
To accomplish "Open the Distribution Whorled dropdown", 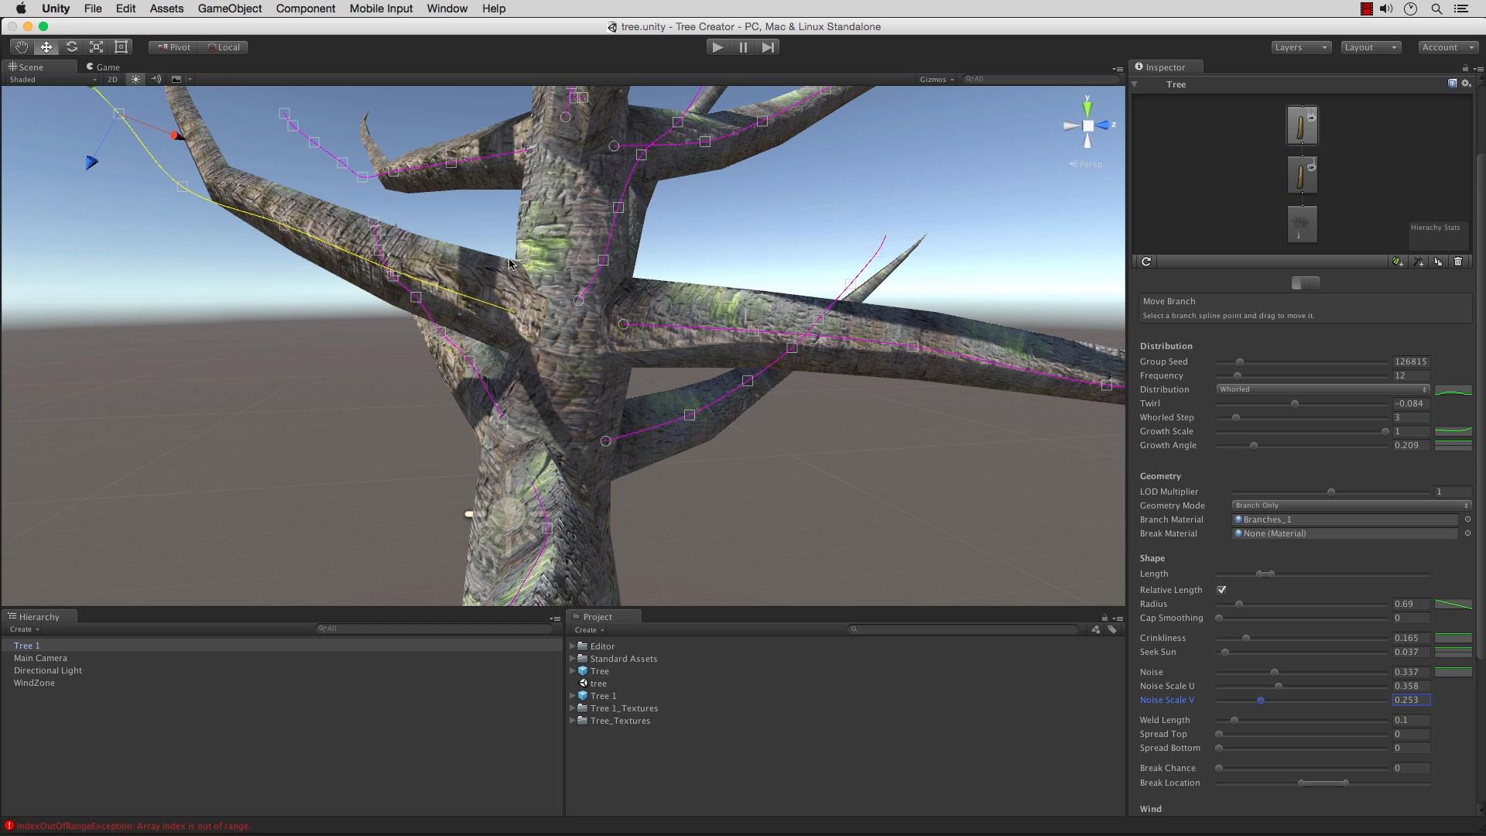I will click(x=1322, y=389).
